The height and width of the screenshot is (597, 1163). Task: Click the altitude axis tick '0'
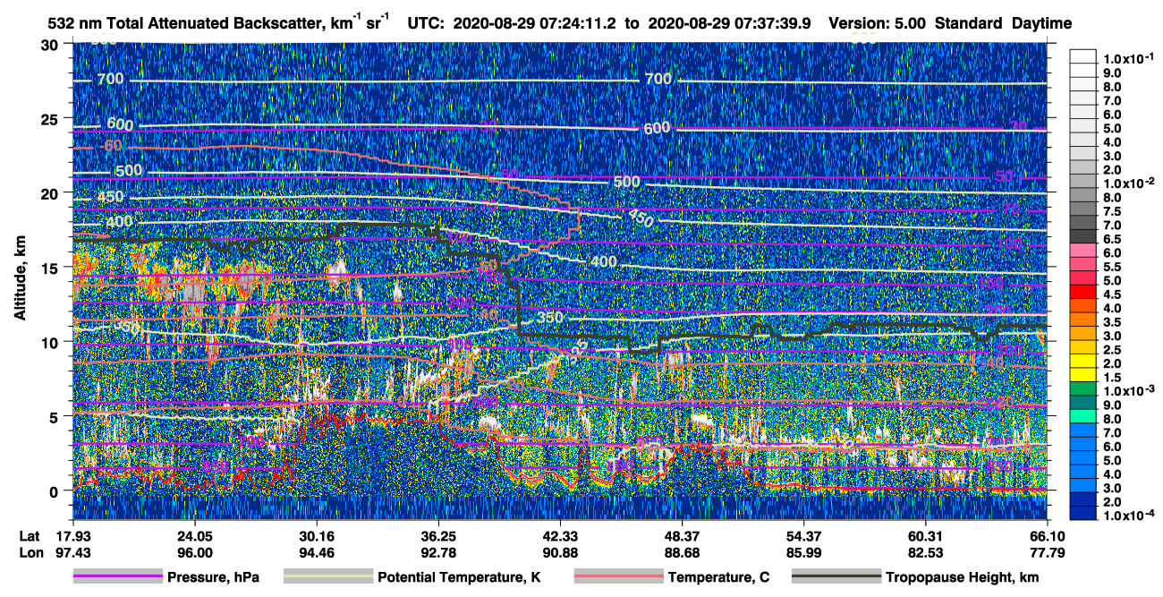[x=55, y=490]
